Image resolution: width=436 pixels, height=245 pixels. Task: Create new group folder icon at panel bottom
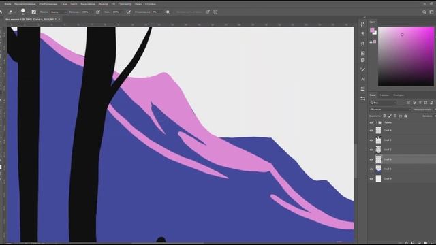click(425, 243)
